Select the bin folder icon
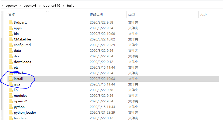This screenshot has height=123, width=223. pos(11,34)
